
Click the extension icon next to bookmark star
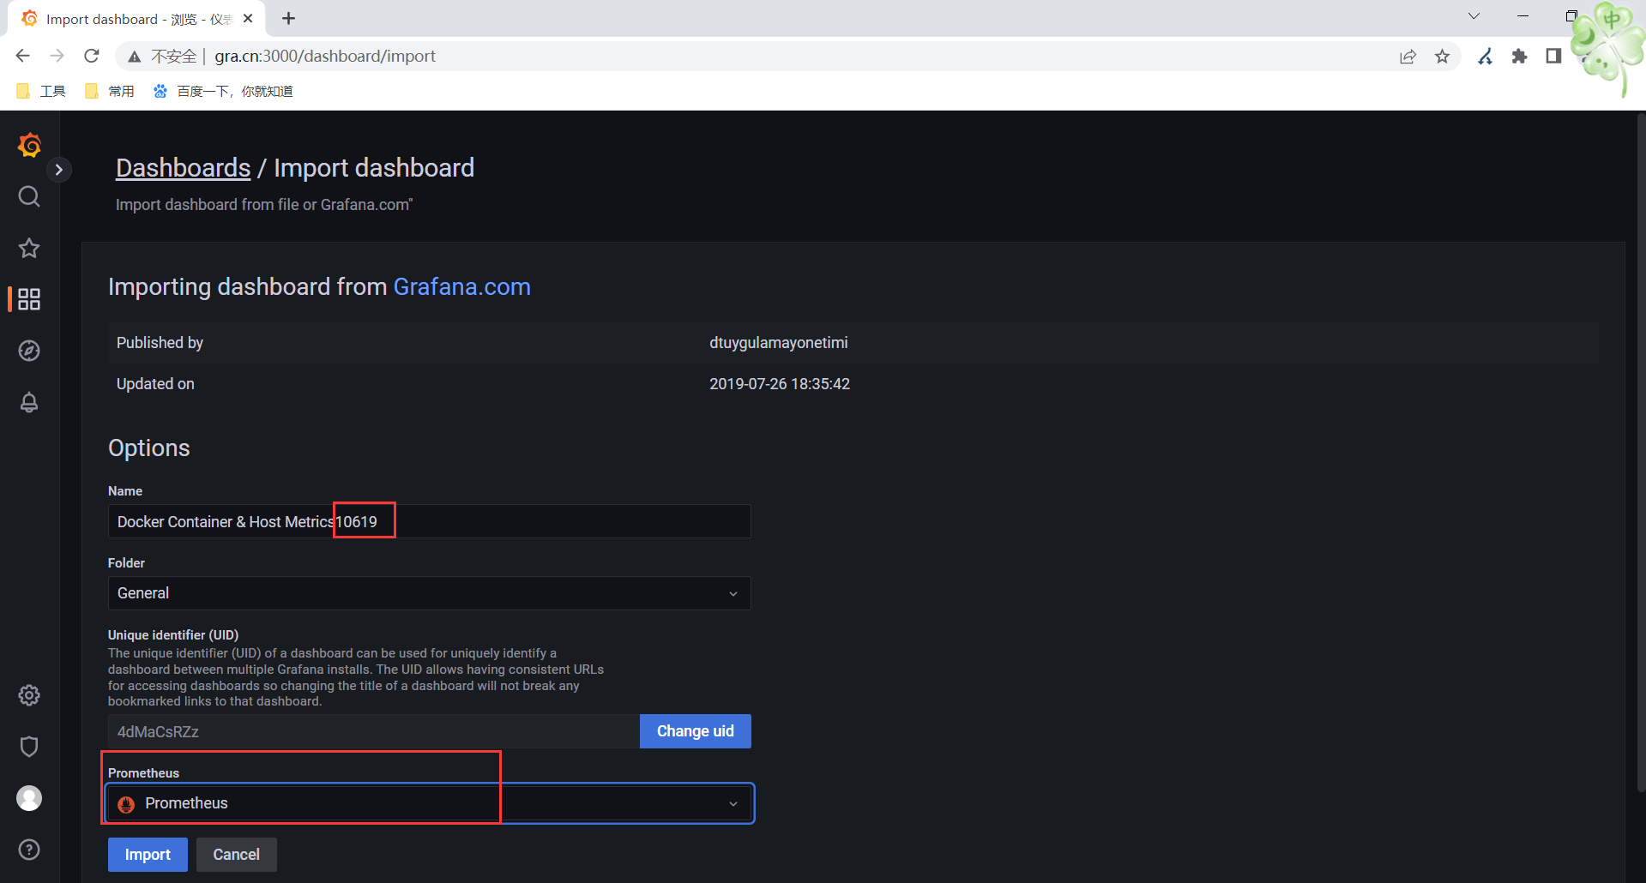[x=1485, y=57]
